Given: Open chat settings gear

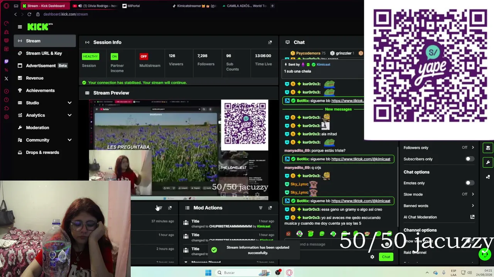Looking at the screenshot, I should (x=372, y=257).
